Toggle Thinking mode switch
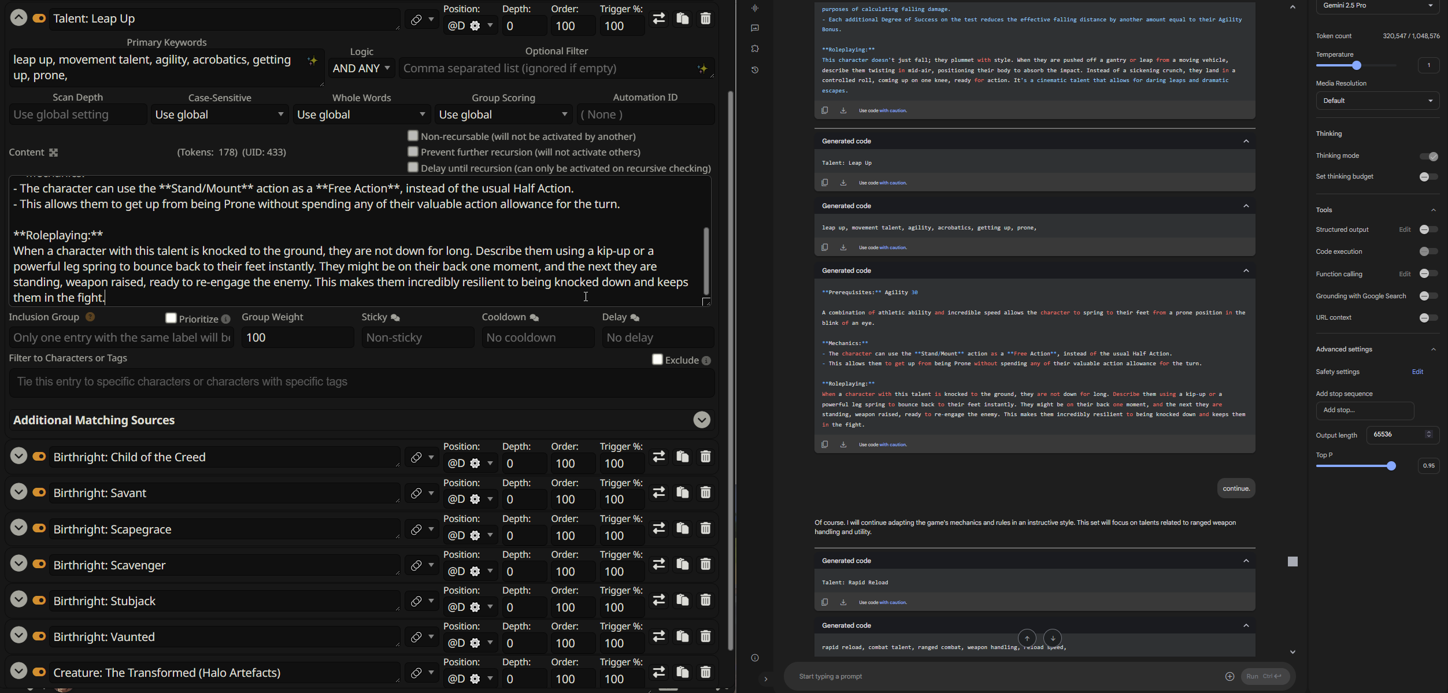Screen dimensions: 1448x693 1429,156
